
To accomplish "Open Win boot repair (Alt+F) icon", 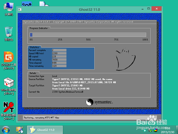I will (x=9, y=86).
